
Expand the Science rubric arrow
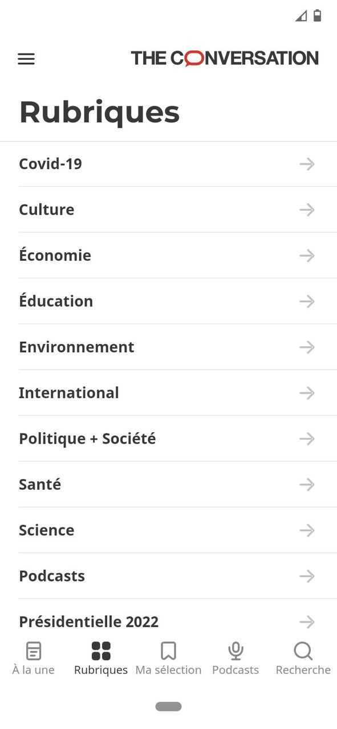[307, 530]
